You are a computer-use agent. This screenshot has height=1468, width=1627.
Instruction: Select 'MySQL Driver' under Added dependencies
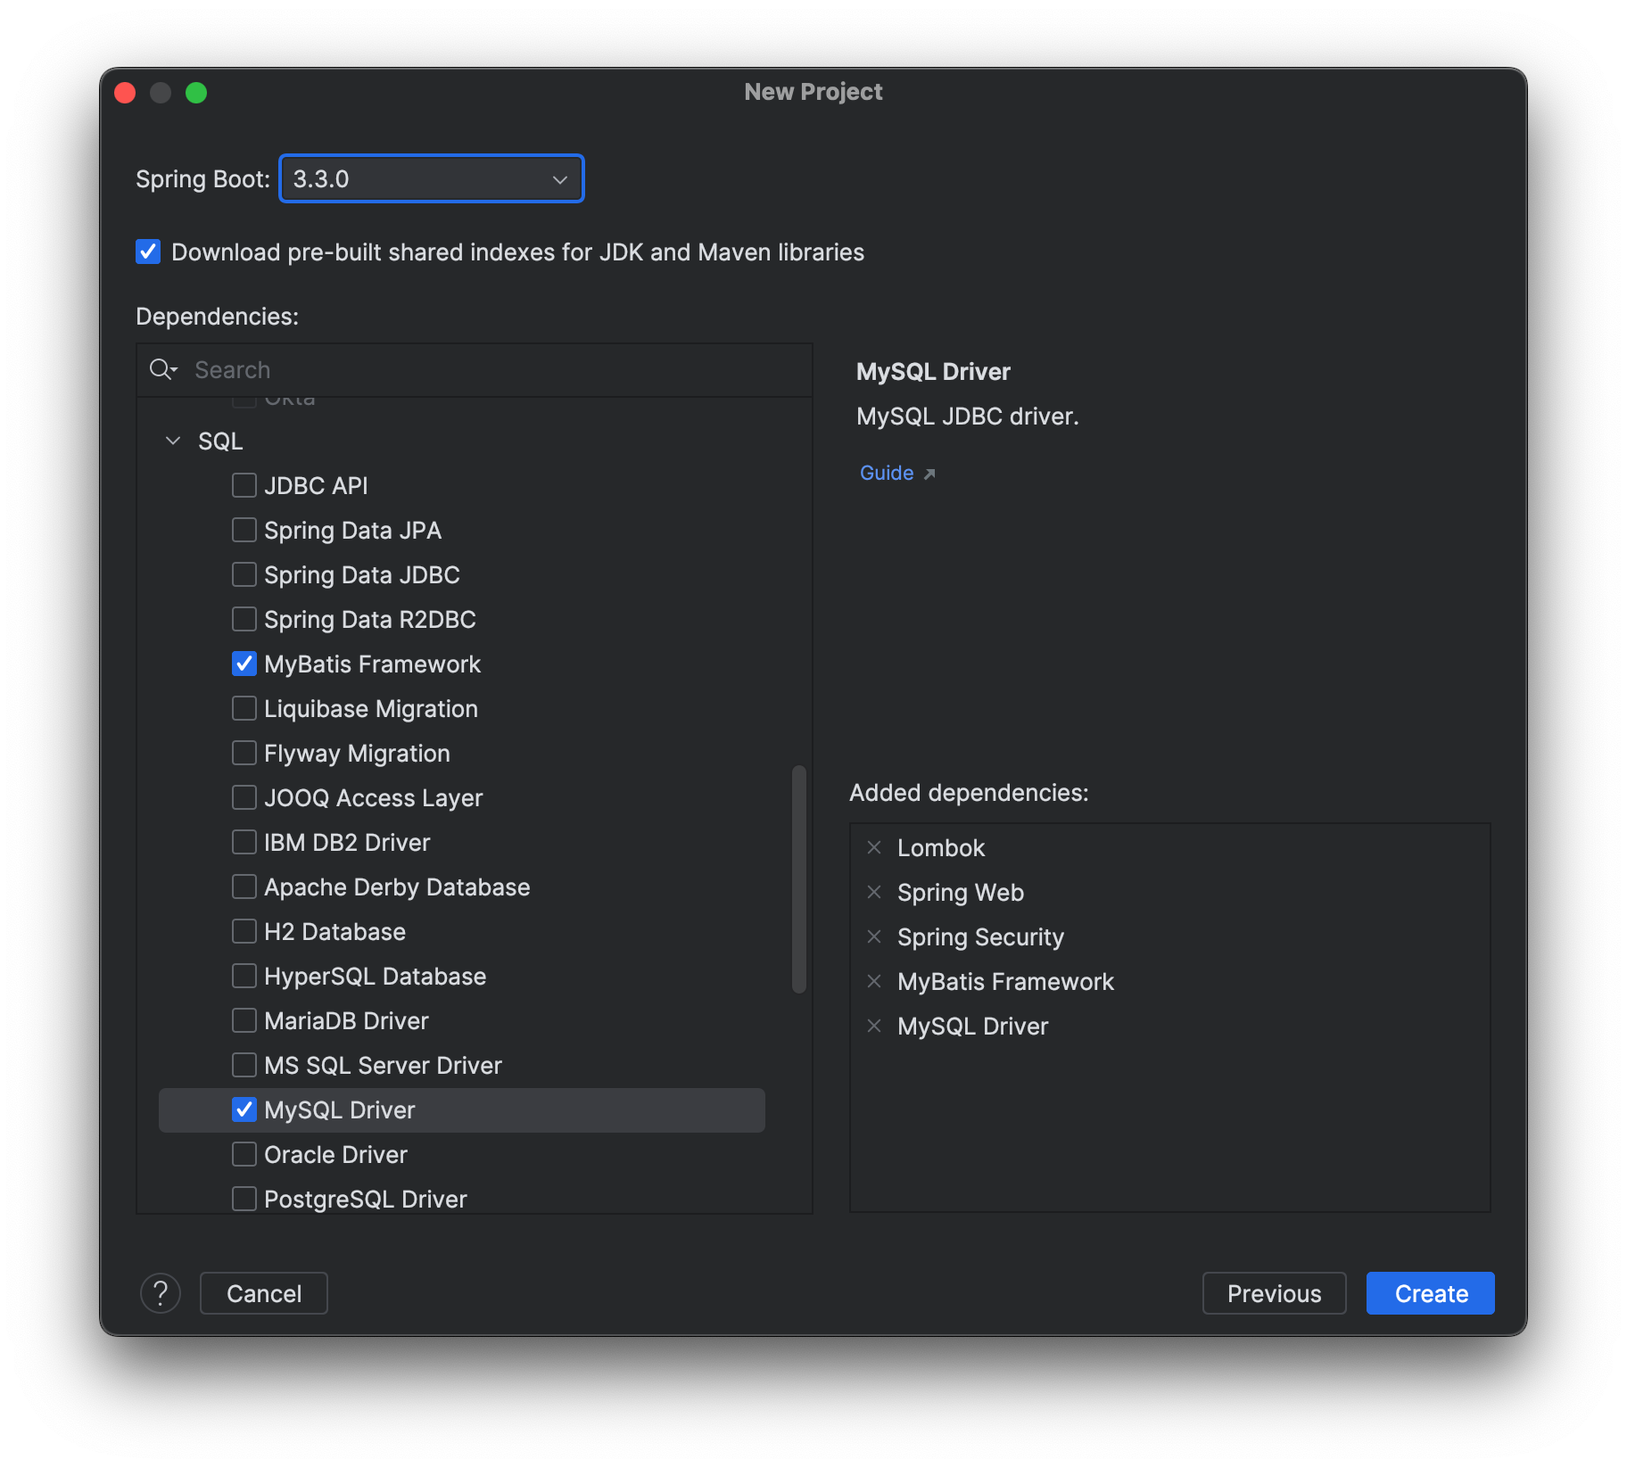point(972,1026)
